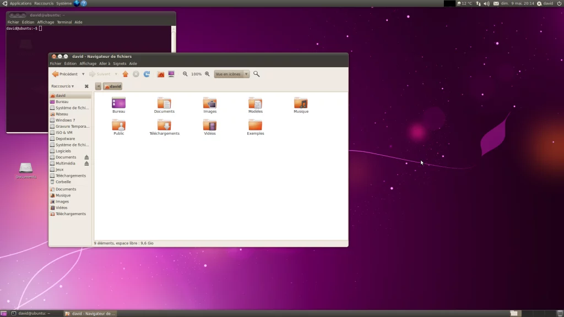Click the Home folder toolbar icon
Screen dimensions: 564x317
pos(161,74)
